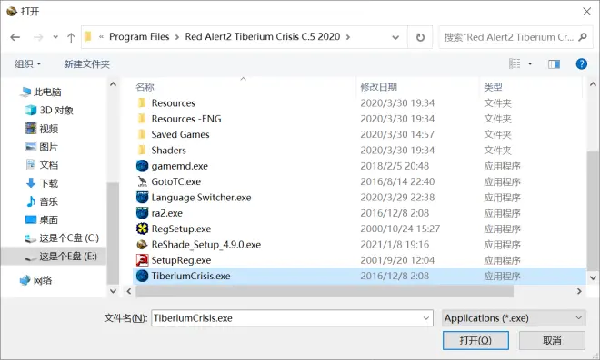Sort by 名称 column header

point(145,87)
